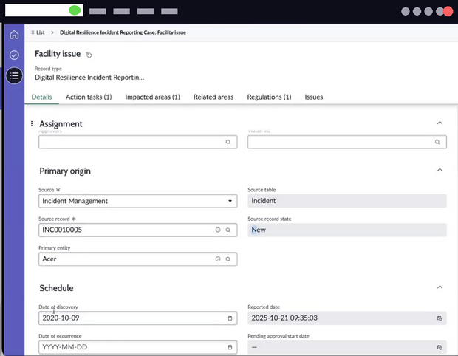Click the tag icon beside Facility issue
Screen dimensions: 458x356
(x=89, y=55)
